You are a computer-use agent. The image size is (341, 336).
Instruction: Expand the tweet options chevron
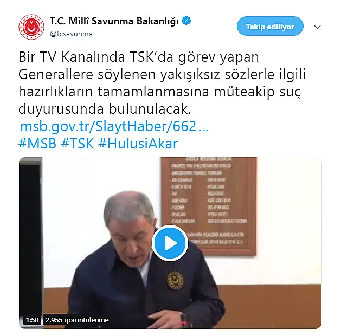318,27
